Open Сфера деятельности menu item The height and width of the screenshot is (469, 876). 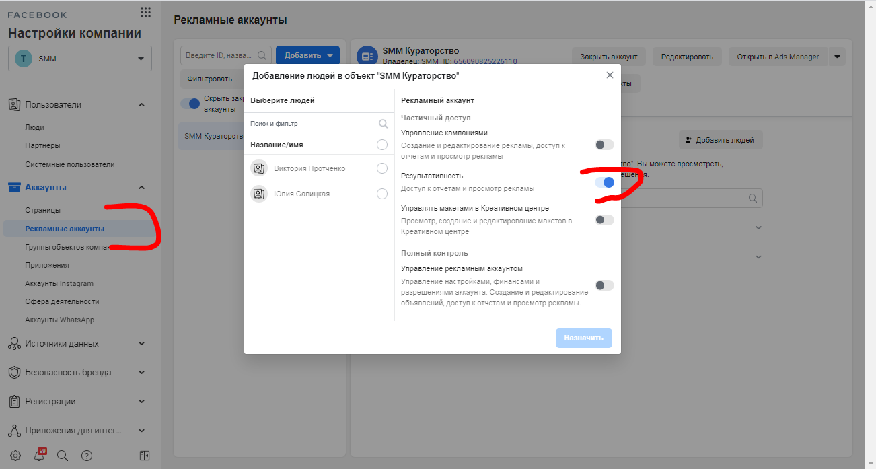click(x=62, y=302)
